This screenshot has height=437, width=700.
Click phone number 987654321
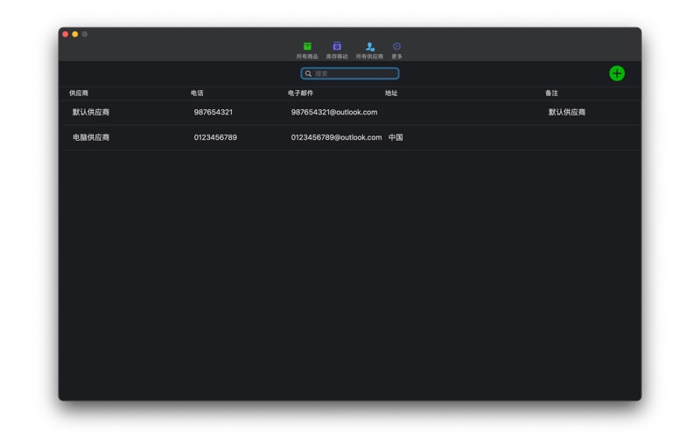213,113
